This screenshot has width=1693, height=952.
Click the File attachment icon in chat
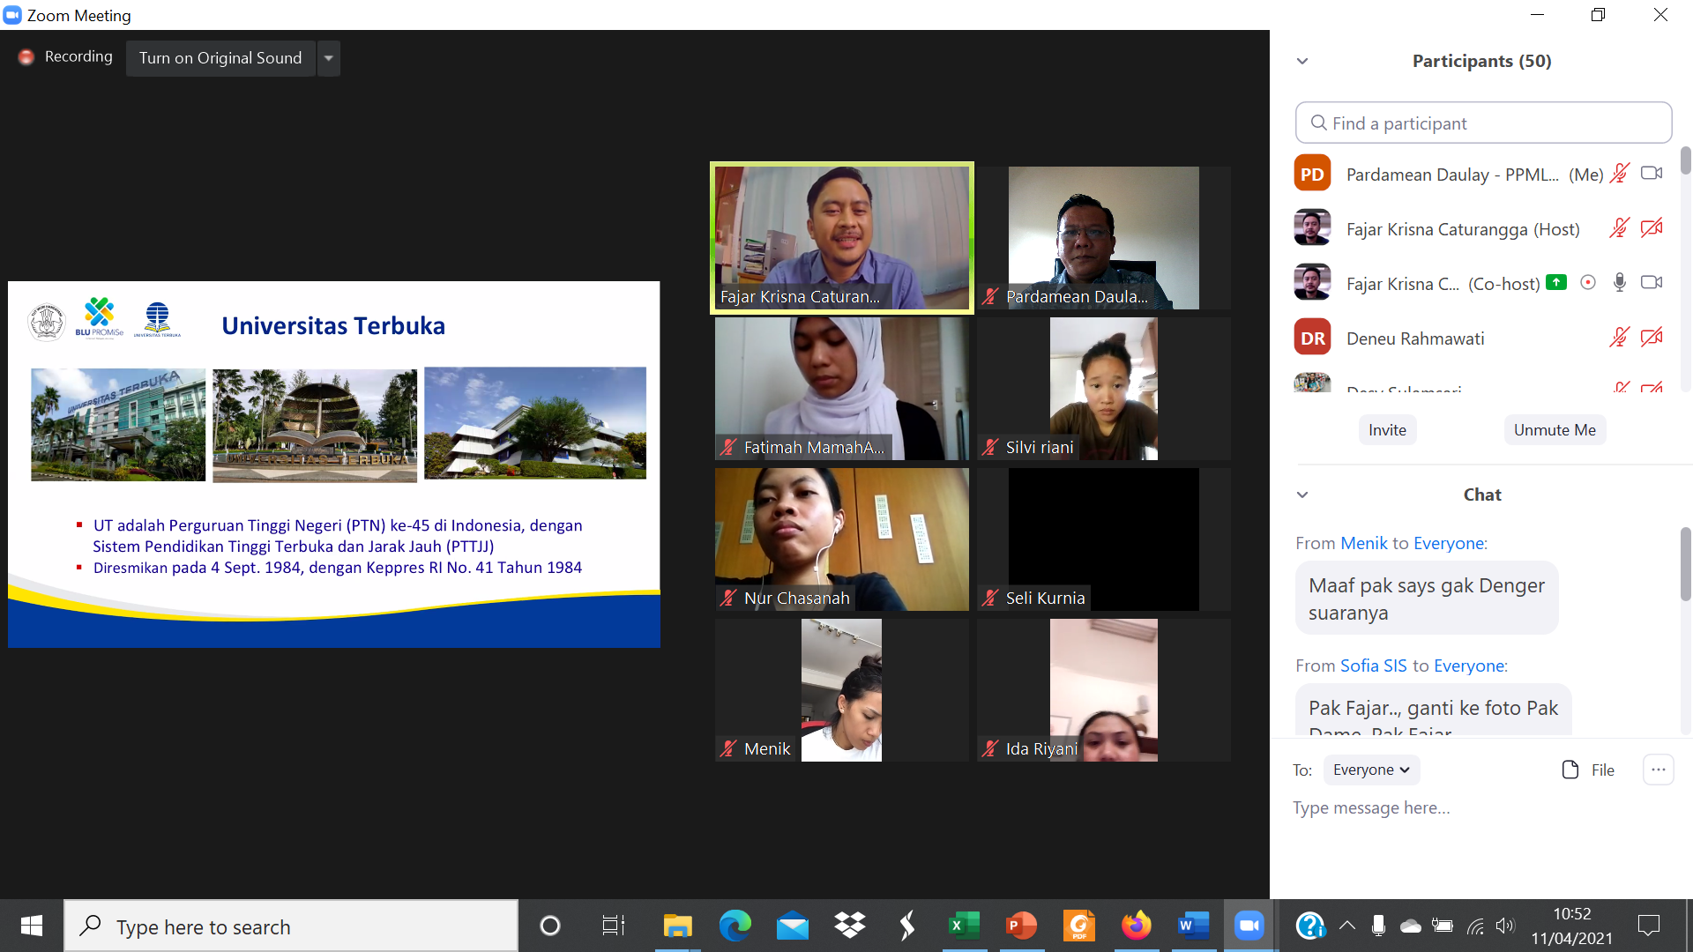coord(1570,770)
